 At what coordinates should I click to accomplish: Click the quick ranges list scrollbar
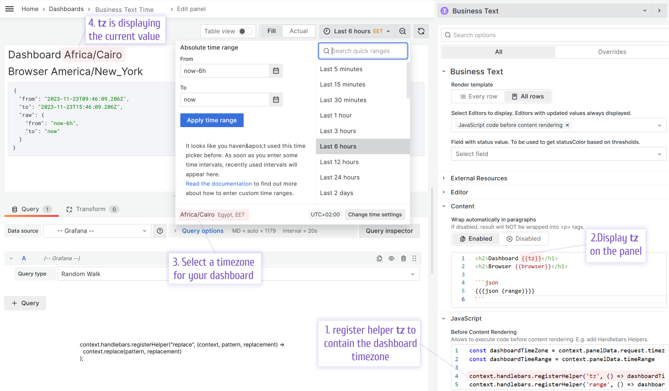pos(408,80)
